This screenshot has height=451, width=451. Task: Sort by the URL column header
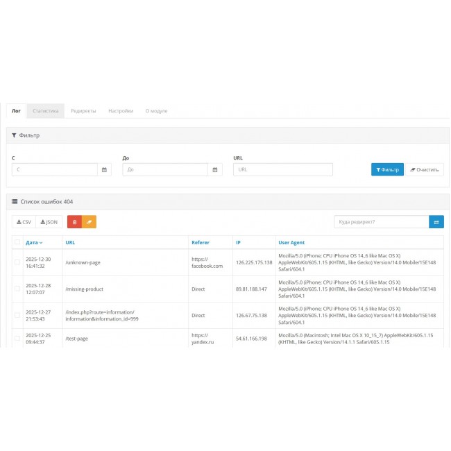pyautogui.click(x=70, y=243)
